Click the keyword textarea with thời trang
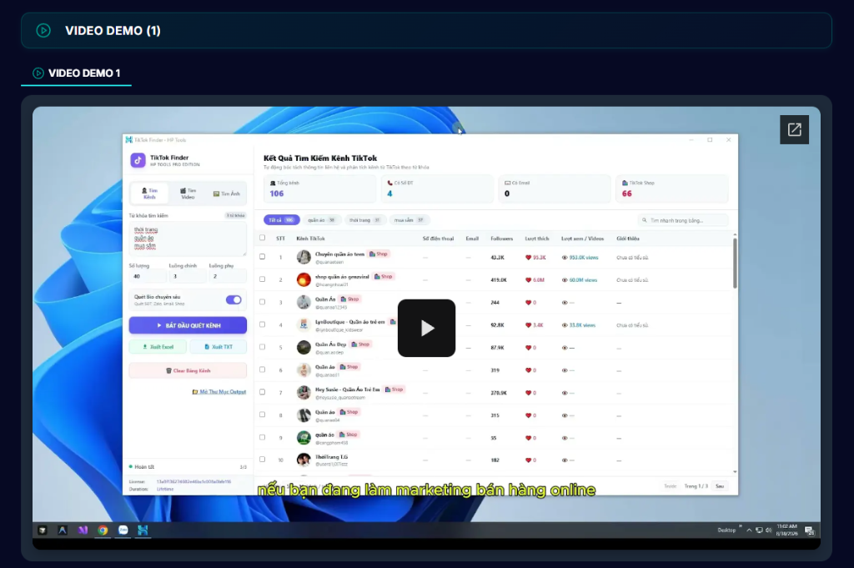854x568 pixels. click(188, 239)
